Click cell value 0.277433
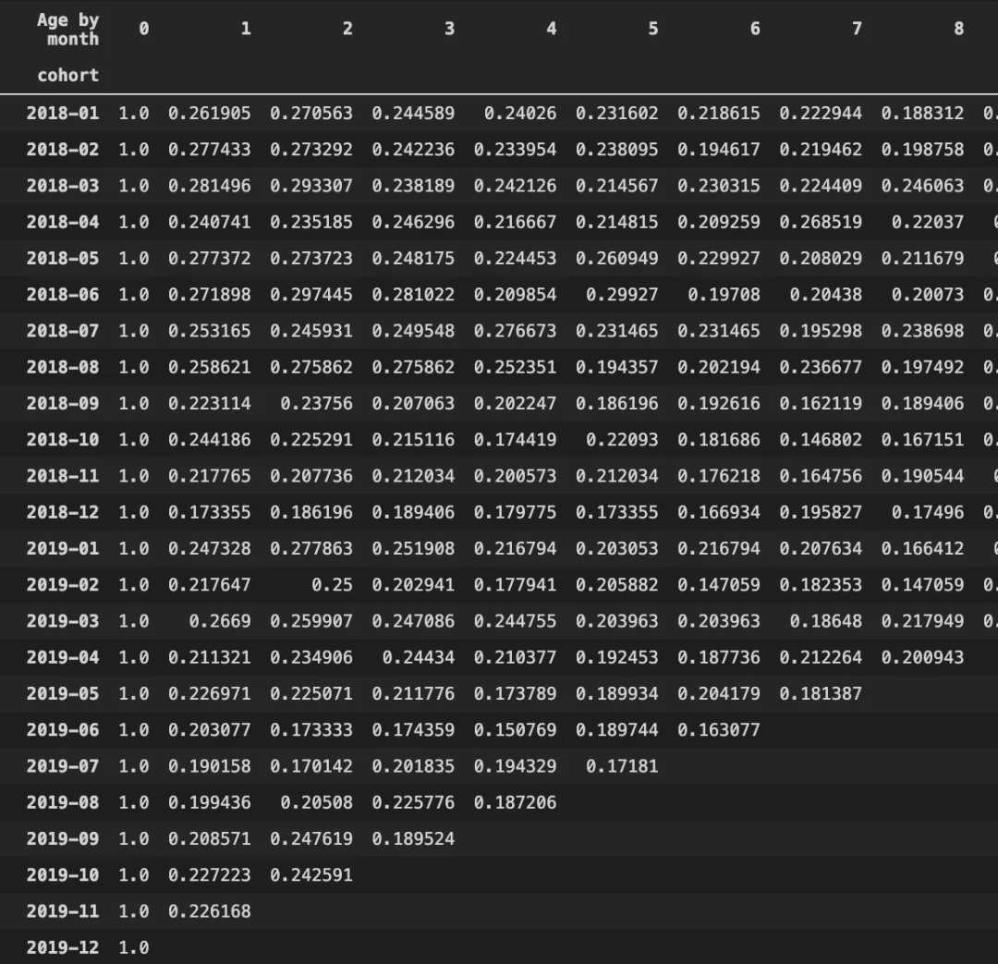Viewport: 998px width, 964px height. coord(210,149)
